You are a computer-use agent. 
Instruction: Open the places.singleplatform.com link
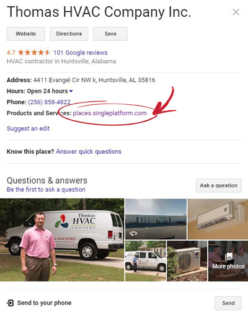[110, 113]
